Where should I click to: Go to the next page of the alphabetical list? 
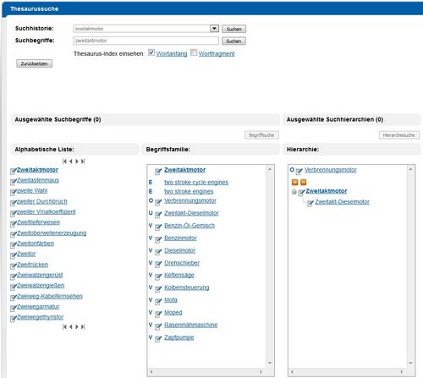[x=77, y=162]
